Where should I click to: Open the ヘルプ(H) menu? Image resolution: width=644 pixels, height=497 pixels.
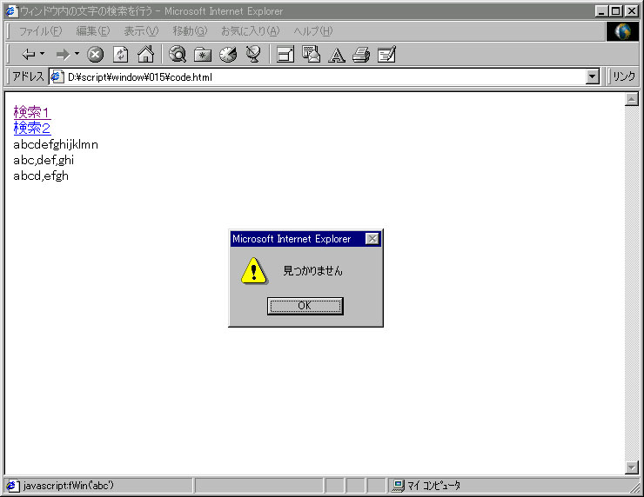coord(313,31)
